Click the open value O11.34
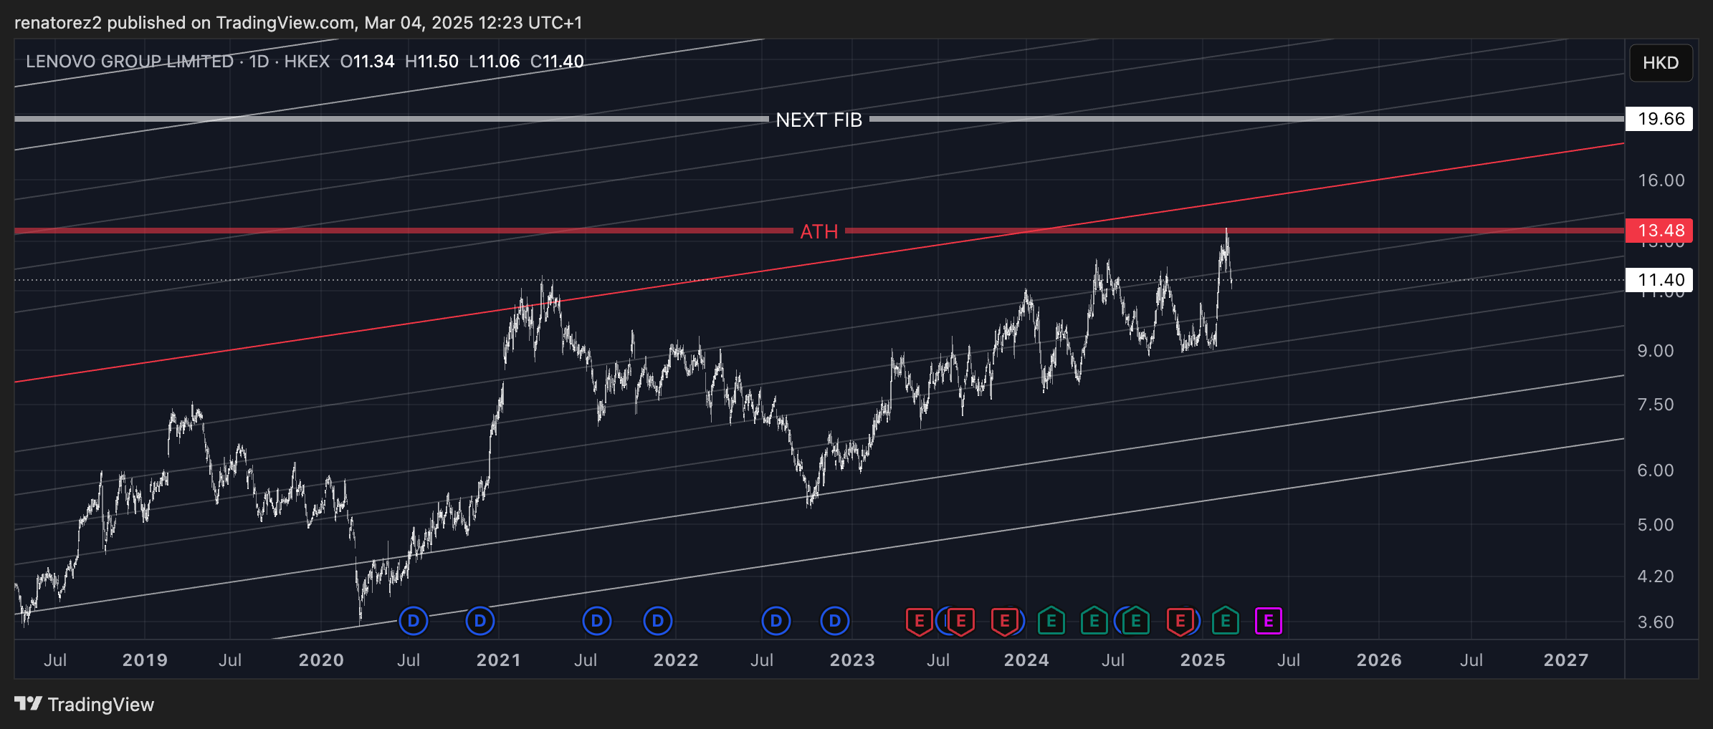The image size is (1713, 729). click(367, 62)
